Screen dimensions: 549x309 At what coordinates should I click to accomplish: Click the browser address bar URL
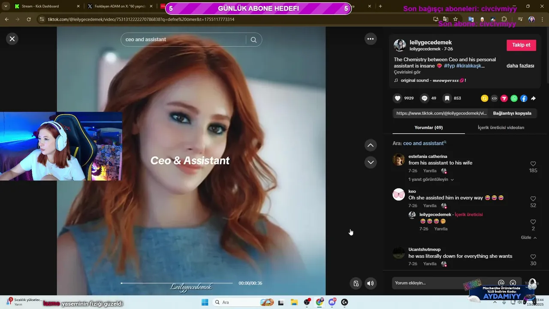pyautogui.click(x=141, y=19)
